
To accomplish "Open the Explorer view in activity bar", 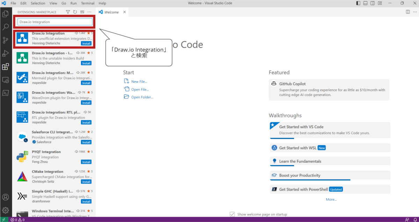I will [6, 14].
